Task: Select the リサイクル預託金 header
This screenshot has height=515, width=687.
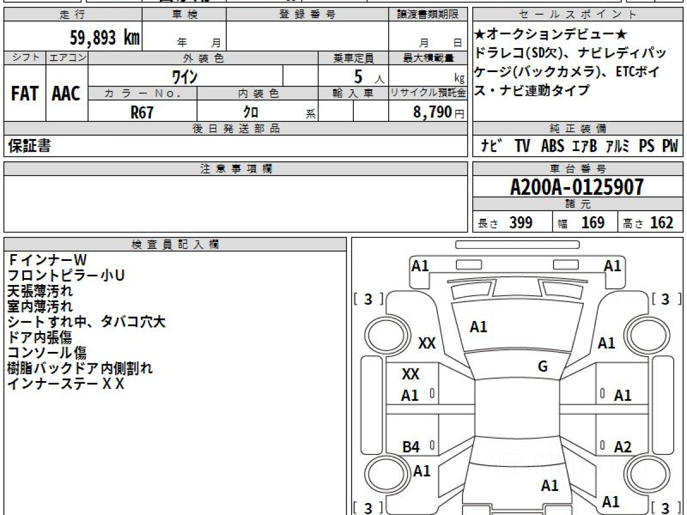Action: (428, 93)
